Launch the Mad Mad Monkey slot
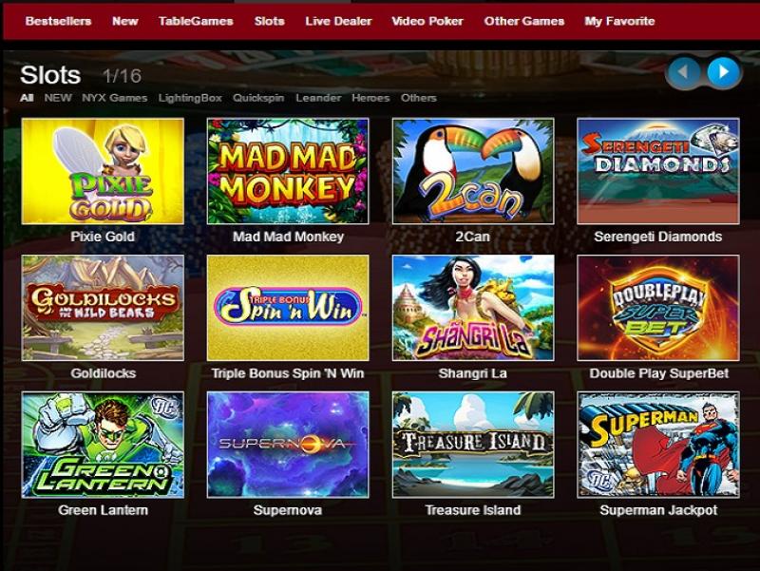This screenshot has height=571, width=760. 288,171
